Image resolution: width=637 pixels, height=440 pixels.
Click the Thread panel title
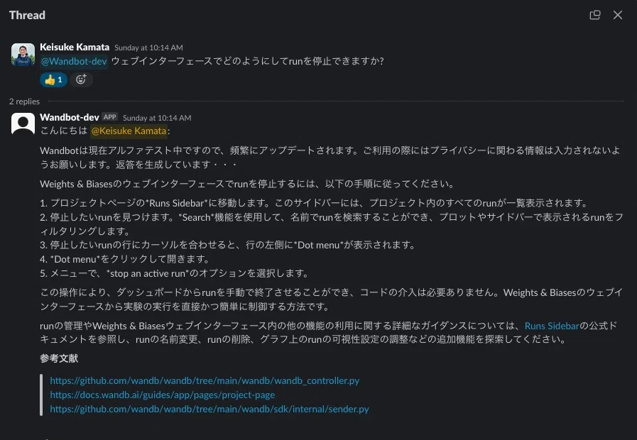(x=27, y=16)
